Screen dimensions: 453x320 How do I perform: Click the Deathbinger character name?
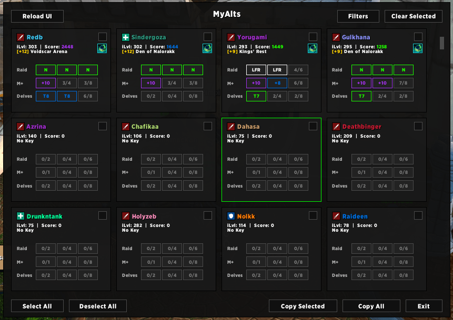pos(361,127)
